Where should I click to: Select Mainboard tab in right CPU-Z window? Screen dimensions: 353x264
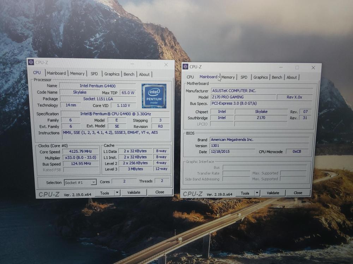(x=208, y=77)
